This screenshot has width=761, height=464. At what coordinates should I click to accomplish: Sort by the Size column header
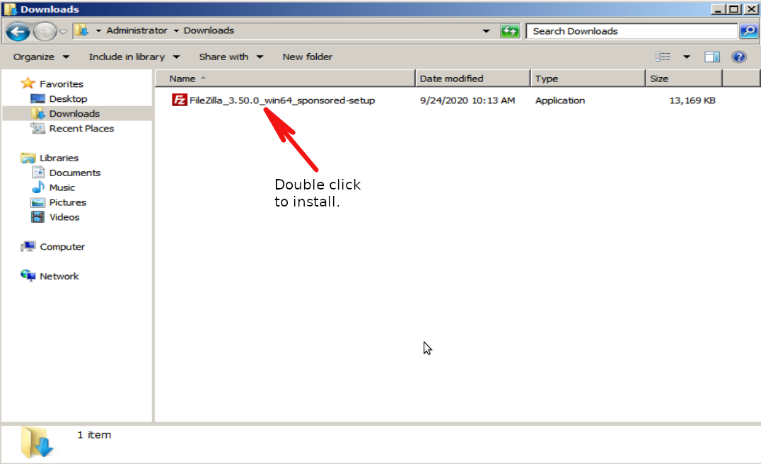coord(684,79)
